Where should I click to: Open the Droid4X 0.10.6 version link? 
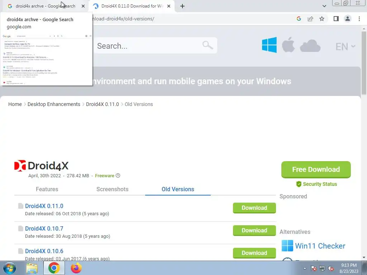pyautogui.click(x=44, y=251)
